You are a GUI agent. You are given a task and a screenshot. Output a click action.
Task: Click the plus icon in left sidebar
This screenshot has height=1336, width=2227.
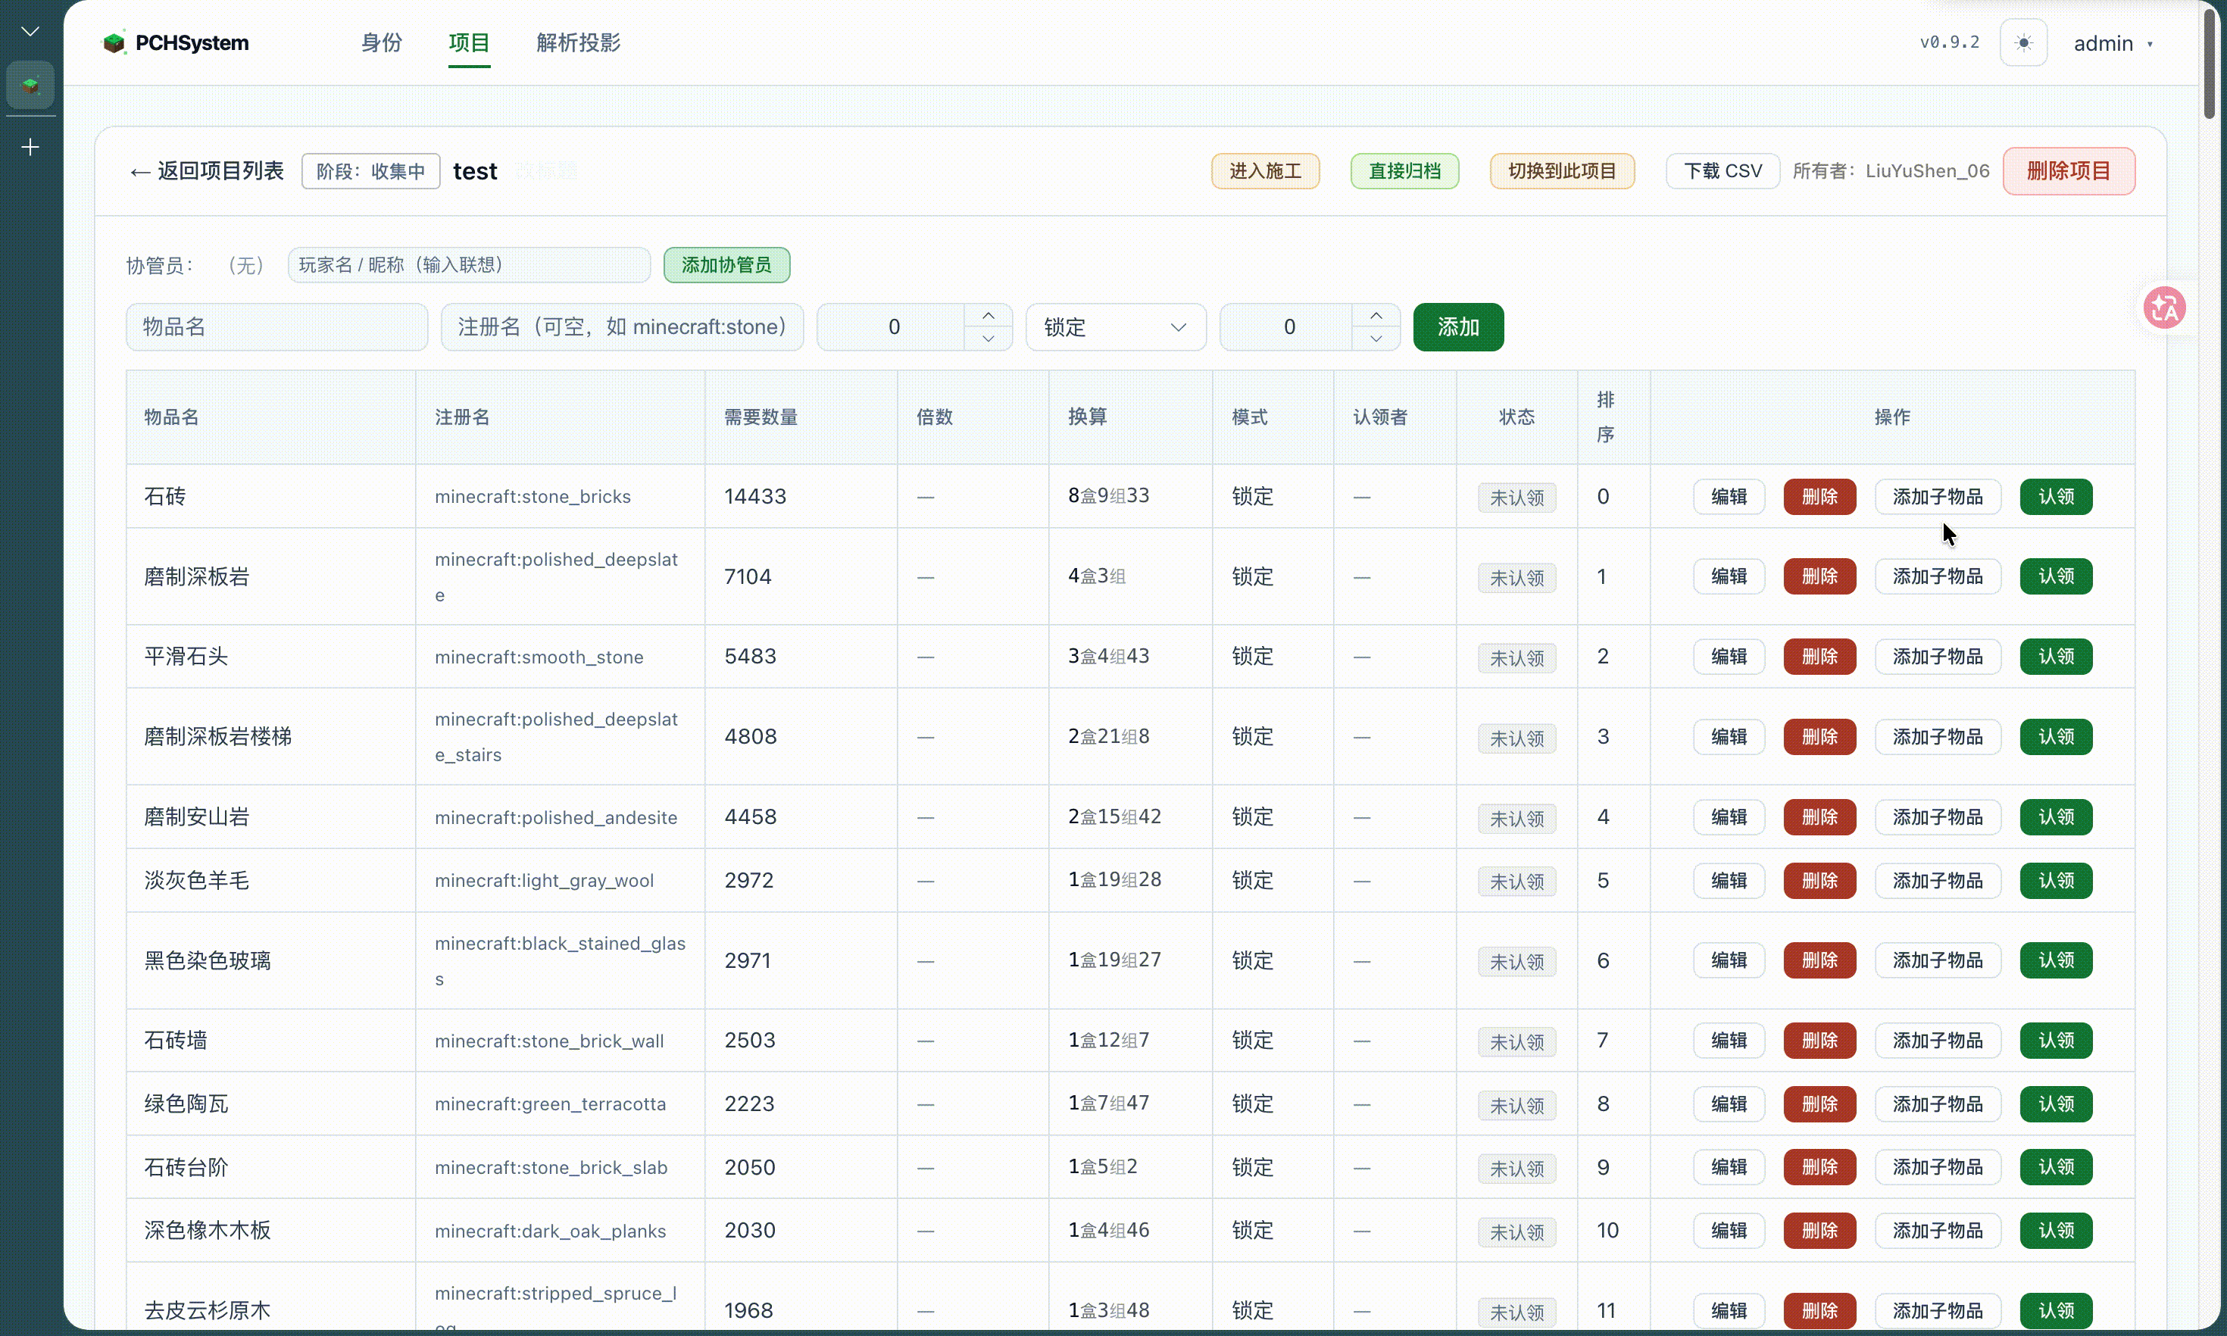tap(30, 147)
